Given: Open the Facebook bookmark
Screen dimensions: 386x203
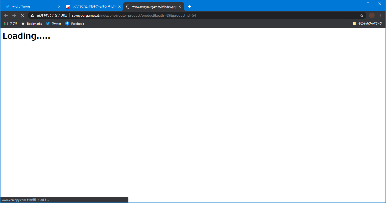Looking at the screenshot, I should (x=75, y=23).
